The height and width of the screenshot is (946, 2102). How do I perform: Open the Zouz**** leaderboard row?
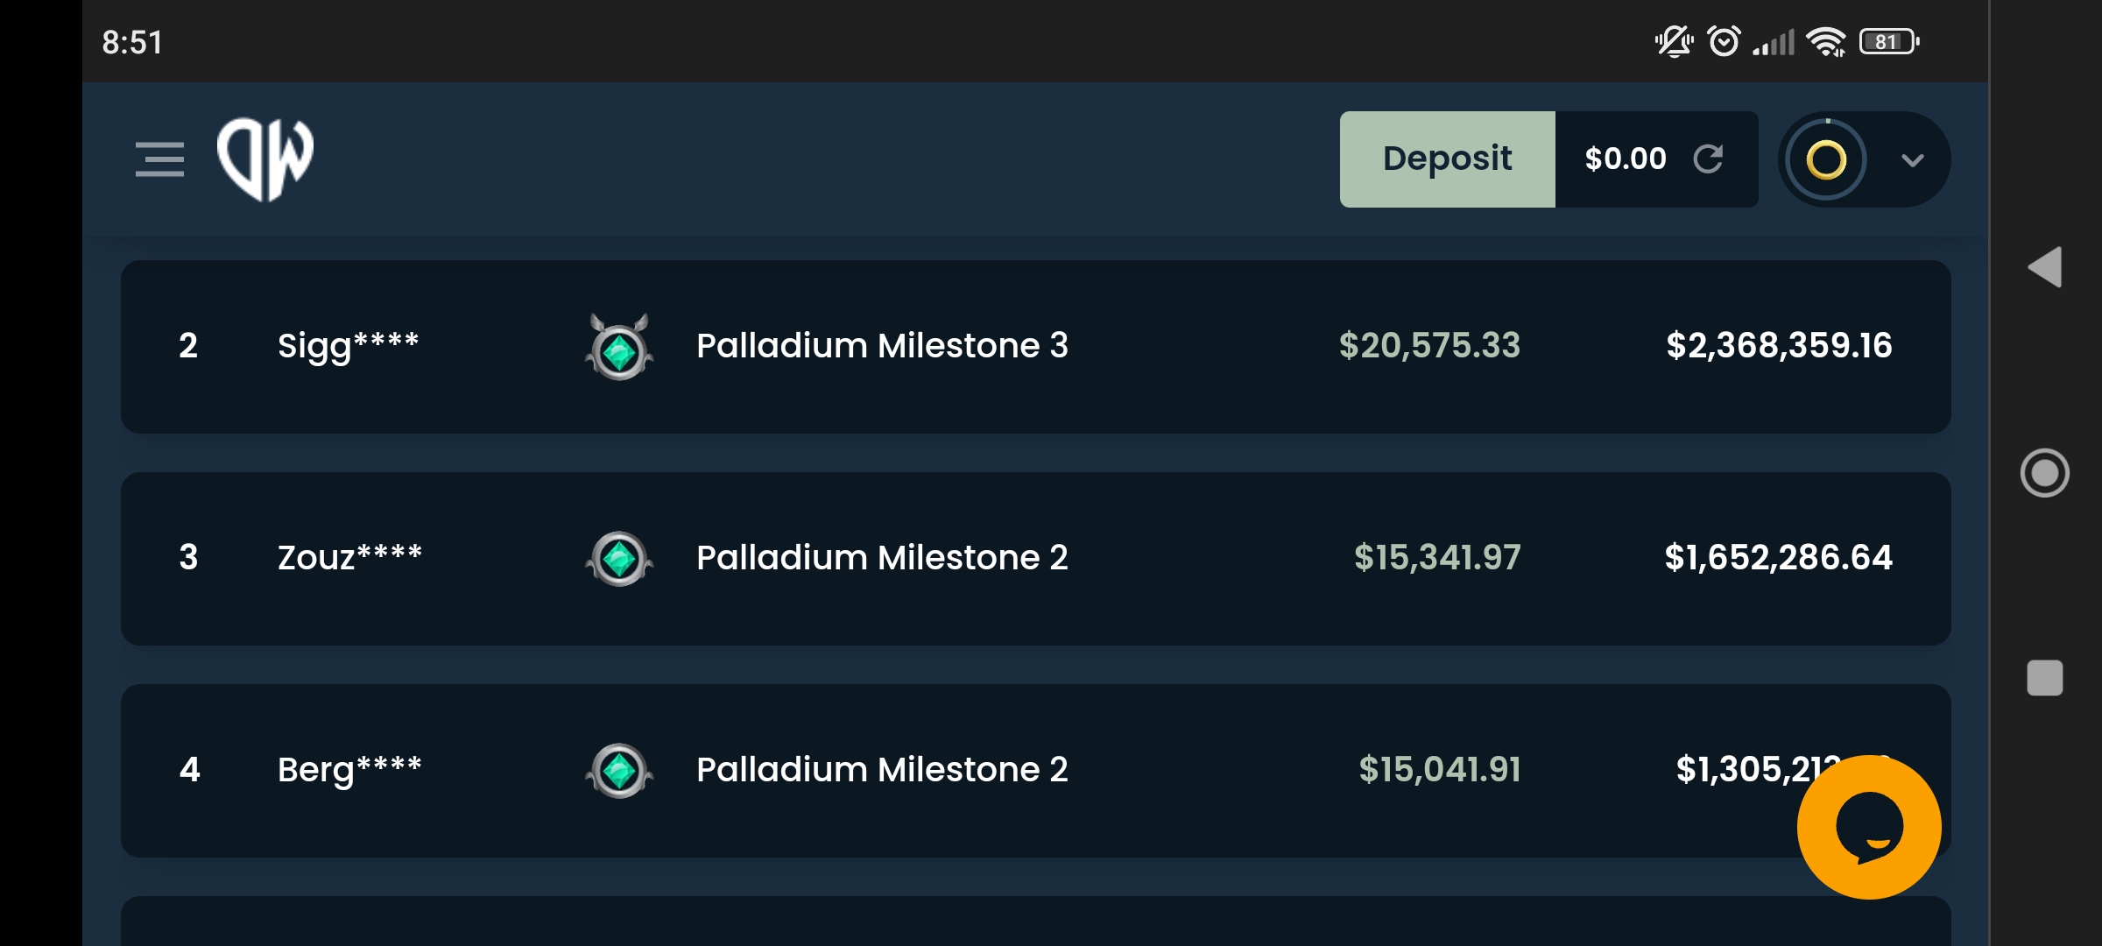(1036, 559)
